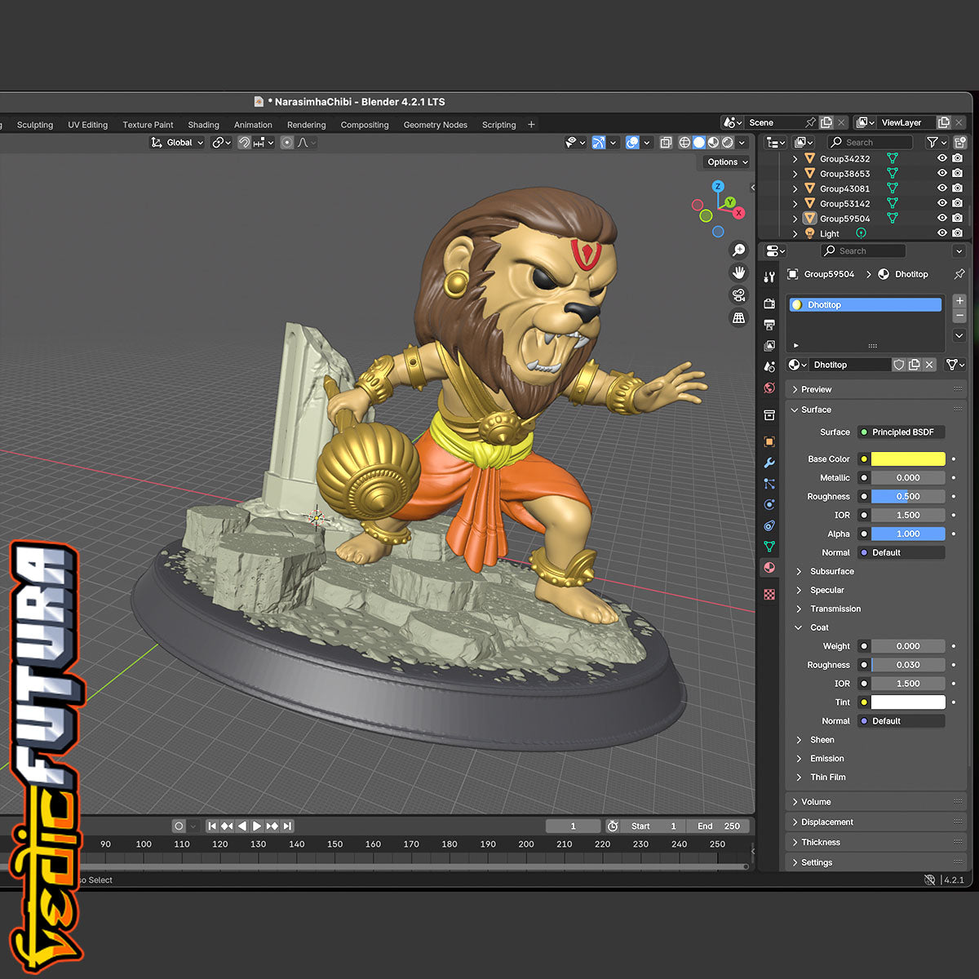The width and height of the screenshot is (979, 979).
Task: Open the Material properties tab icon
Action: [769, 568]
